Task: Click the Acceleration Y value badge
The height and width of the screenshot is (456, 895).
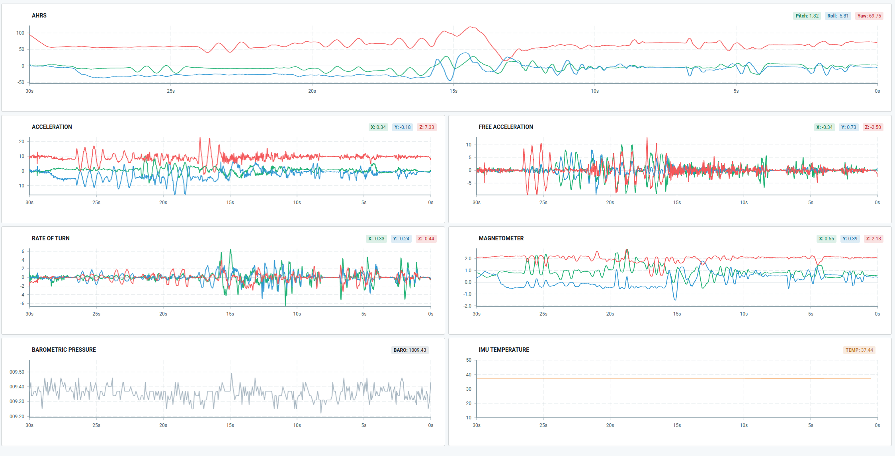Action: click(x=402, y=127)
